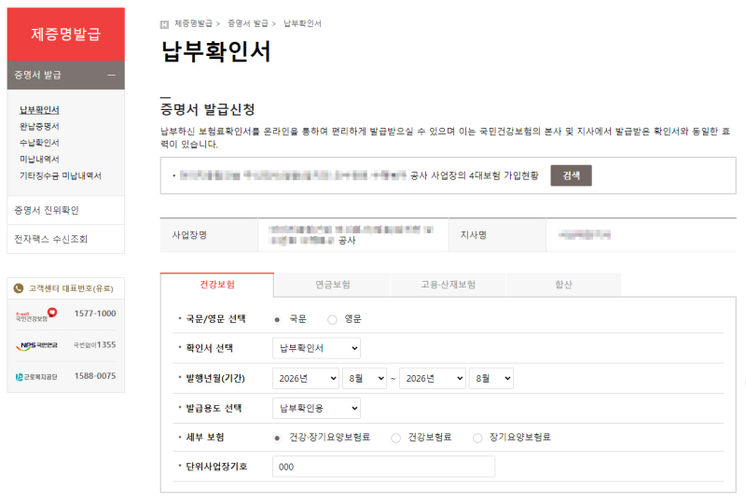Viewport: 746px width, 503px height.
Task: Switch to the 고용·산재보험 tab
Action: pyautogui.click(x=448, y=285)
